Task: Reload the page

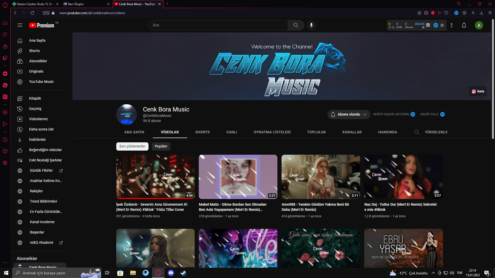Action: click(32, 13)
